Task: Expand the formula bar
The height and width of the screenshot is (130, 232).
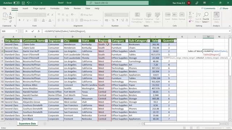Action: point(229,31)
